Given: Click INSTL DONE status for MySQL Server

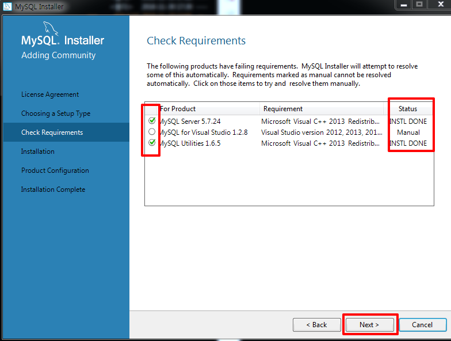Looking at the screenshot, I should click(x=408, y=121).
